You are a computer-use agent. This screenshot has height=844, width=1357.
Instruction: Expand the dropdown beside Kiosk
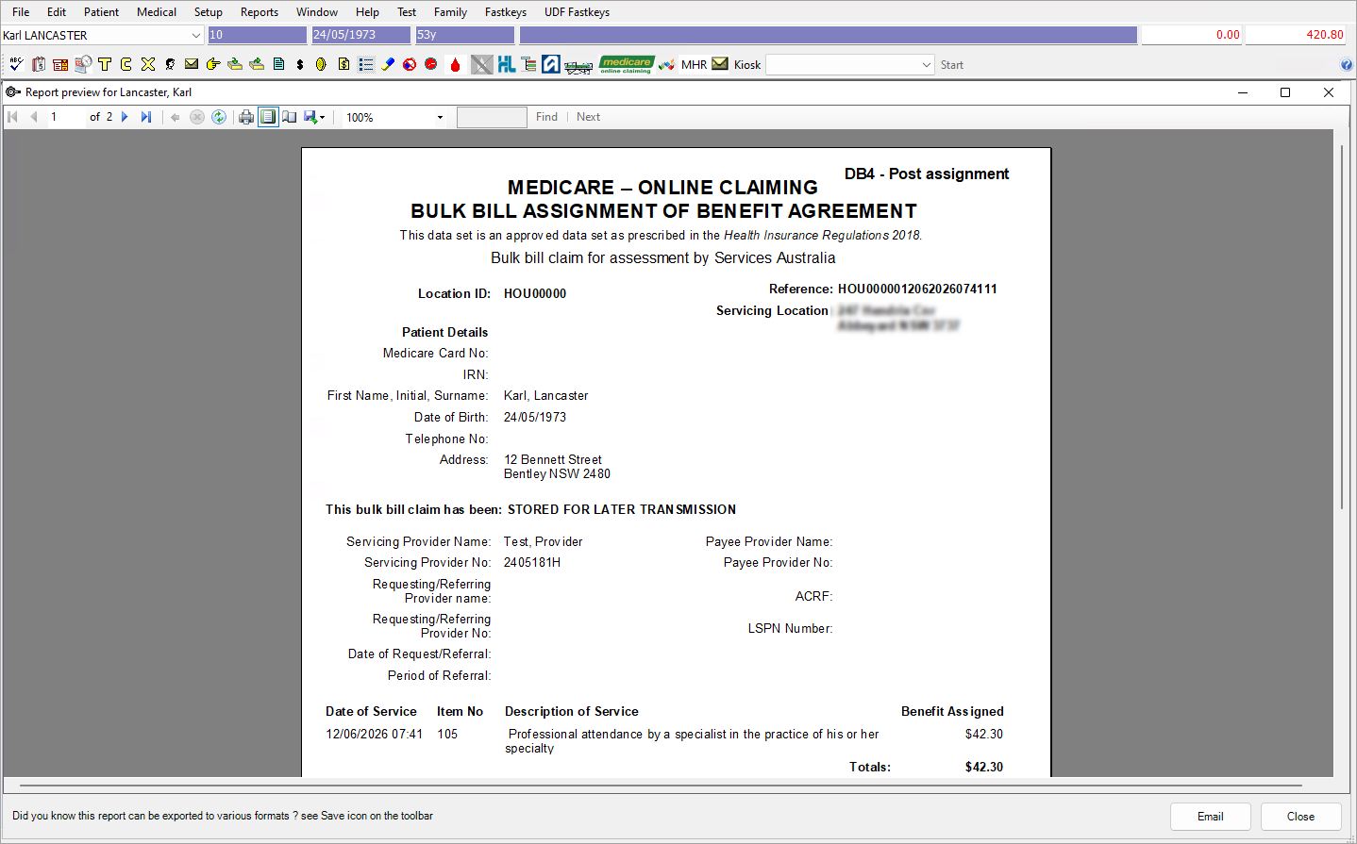pos(926,65)
